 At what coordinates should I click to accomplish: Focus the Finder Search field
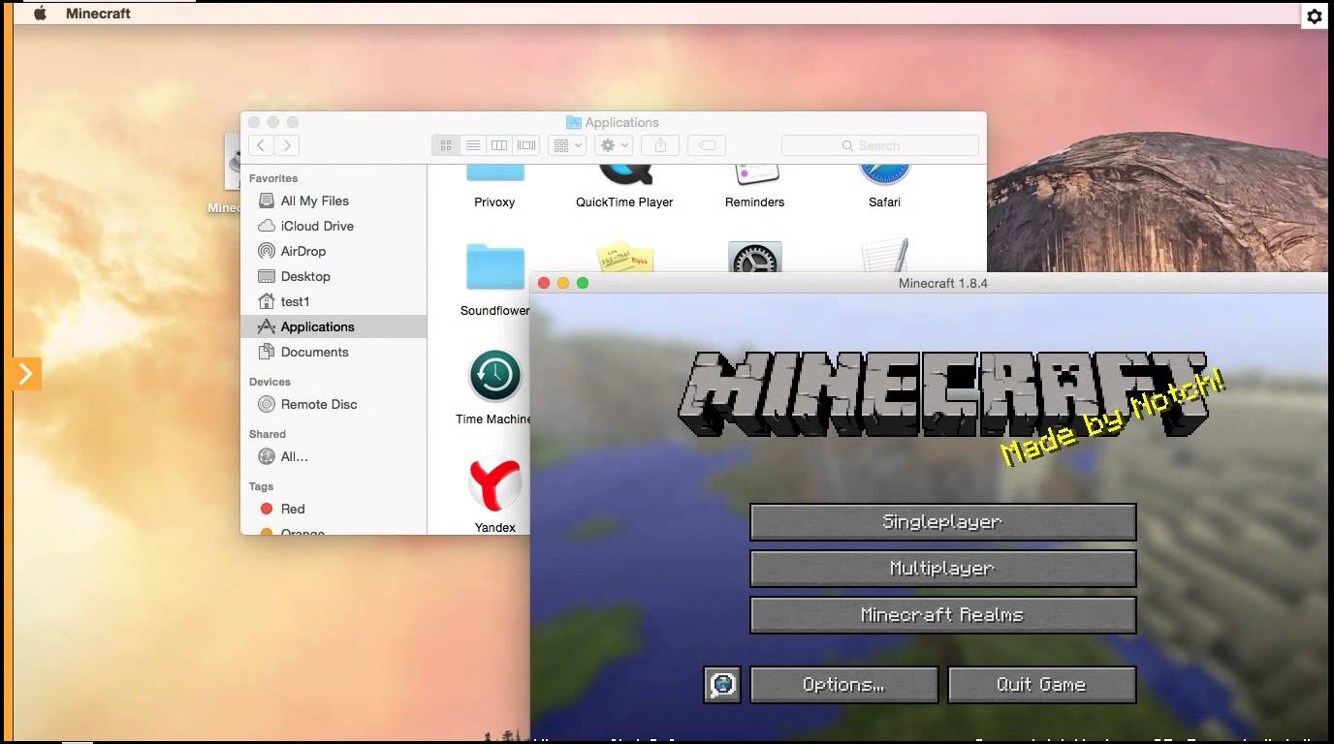pyautogui.click(x=880, y=145)
